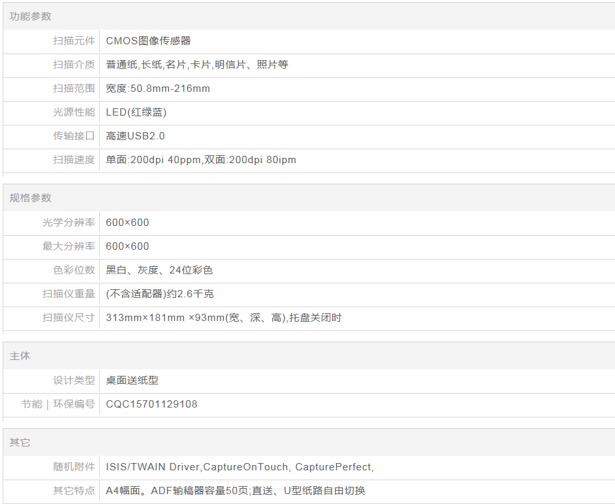The image size is (615, 504).
Task: Click the 高速USB2.0 interface value
Action: click(x=135, y=136)
